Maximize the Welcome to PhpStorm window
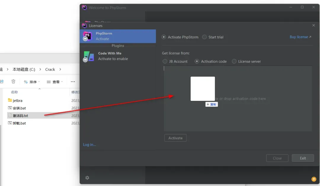Screen dimensions: 320x186 coord(302,7)
